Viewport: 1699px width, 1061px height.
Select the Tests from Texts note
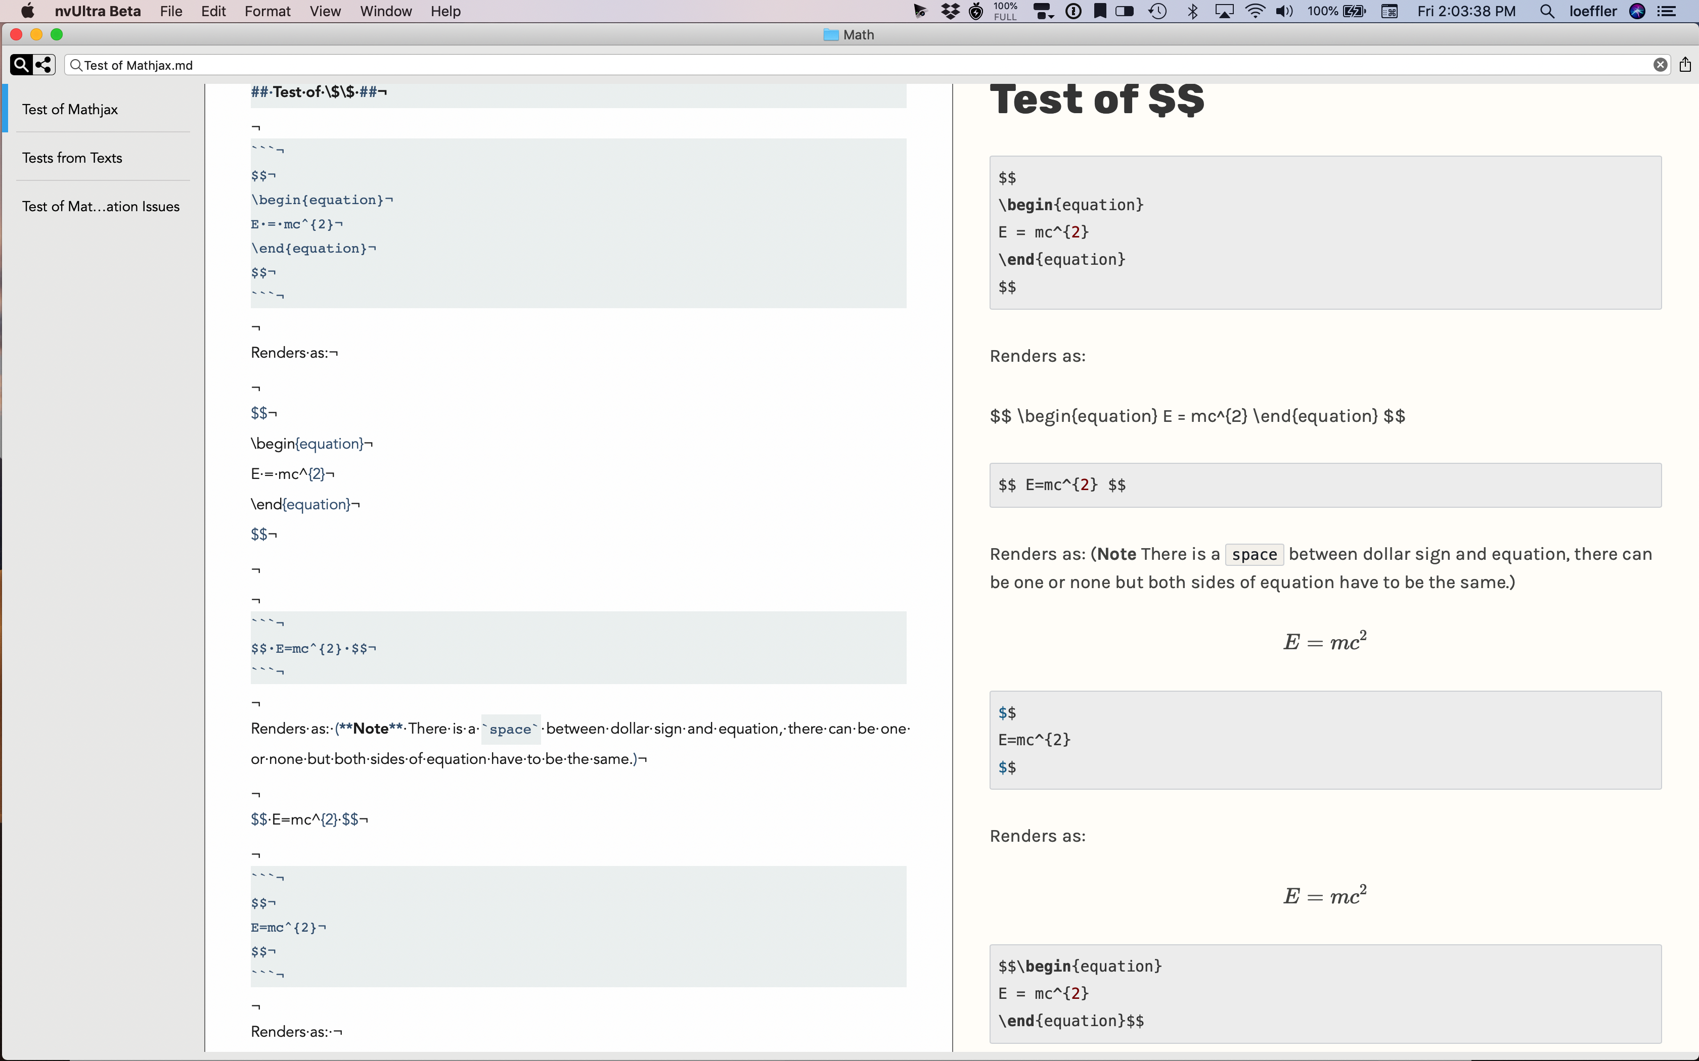pyautogui.click(x=72, y=158)
